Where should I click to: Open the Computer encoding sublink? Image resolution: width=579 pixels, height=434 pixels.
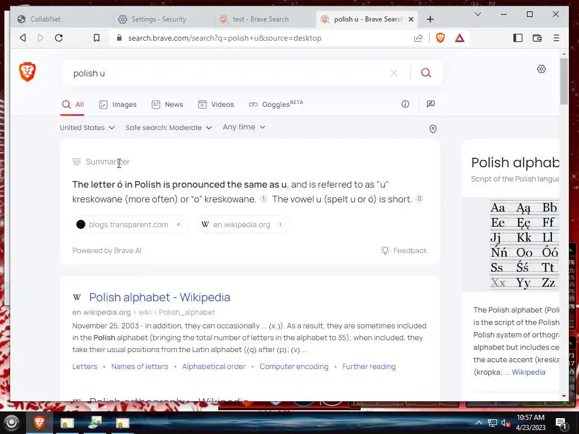(x=294, y=366)
